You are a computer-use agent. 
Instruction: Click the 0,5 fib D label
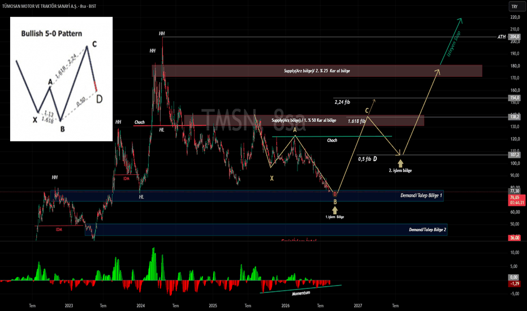[368, 159]
